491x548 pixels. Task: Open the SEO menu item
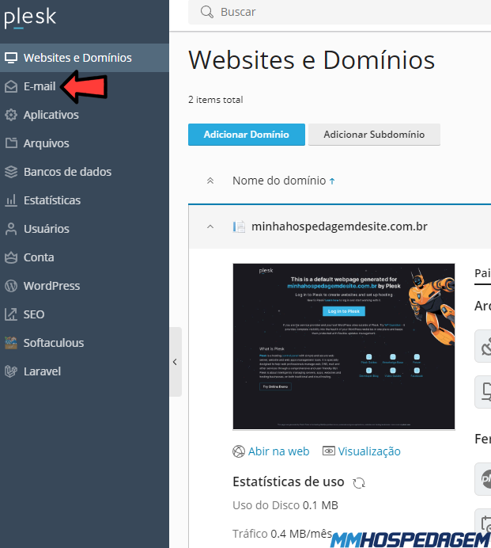[x=85, y=314]
